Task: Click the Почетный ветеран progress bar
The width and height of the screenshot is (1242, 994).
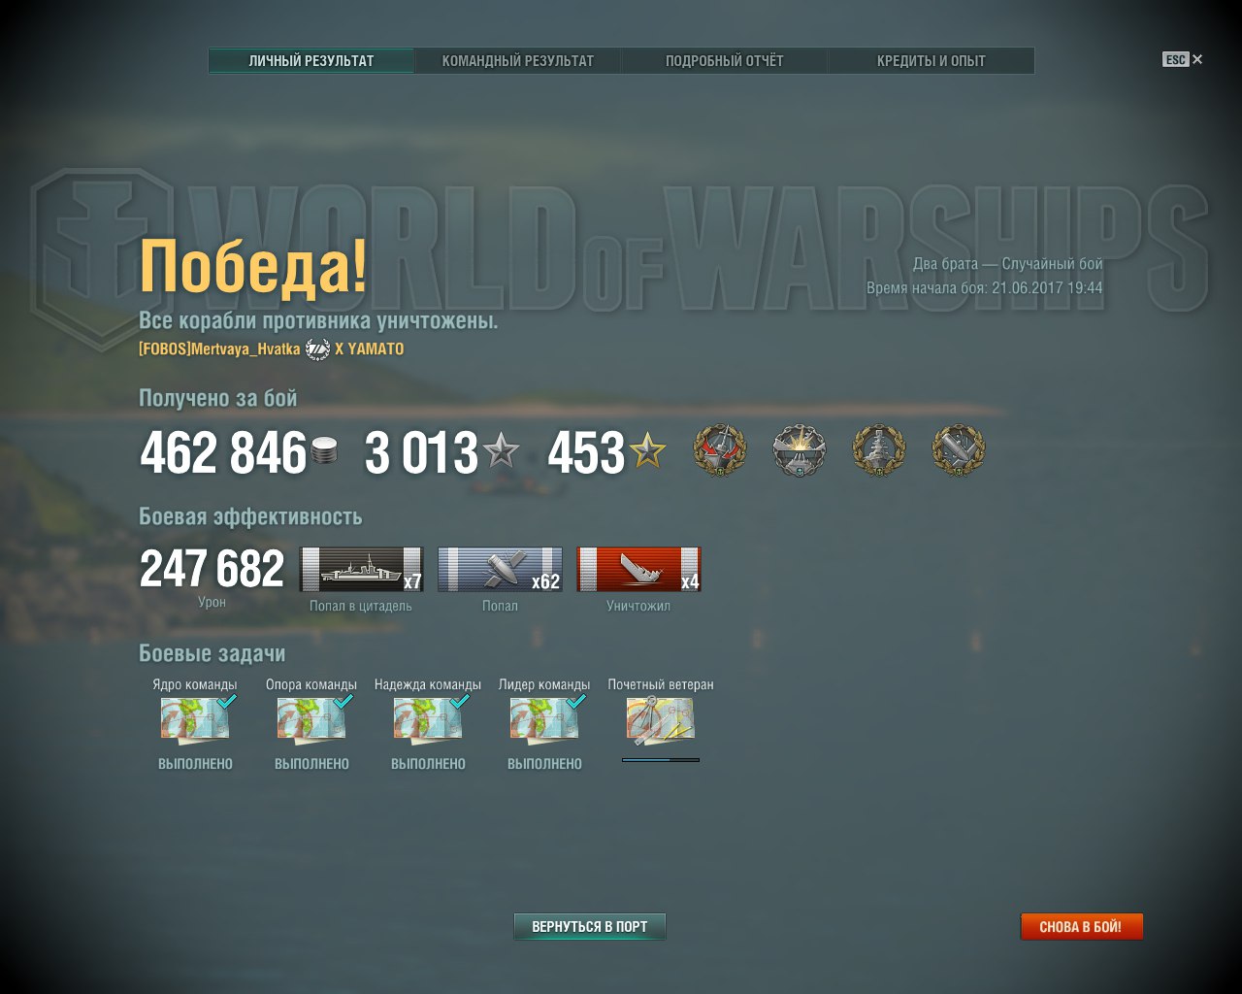Action: [x=661, y=760]
